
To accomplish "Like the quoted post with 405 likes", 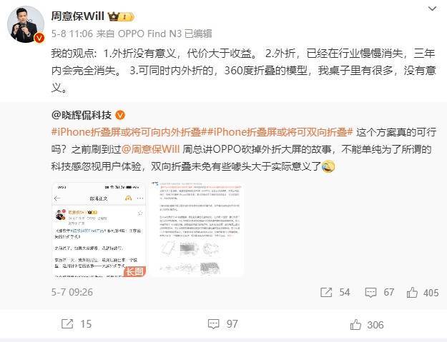I will click(423, 293).
